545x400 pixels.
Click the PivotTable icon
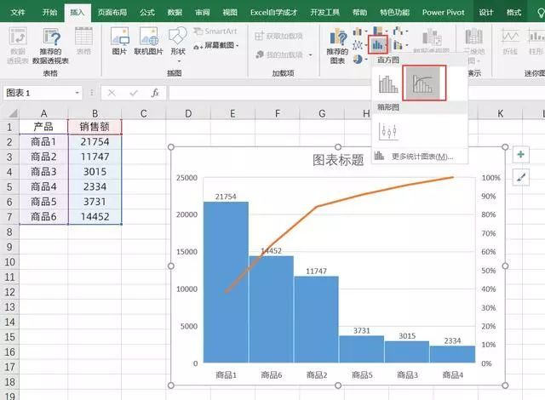click(x=18, y=45)
